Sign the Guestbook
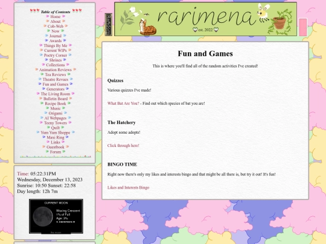 [x=56, y=147]
